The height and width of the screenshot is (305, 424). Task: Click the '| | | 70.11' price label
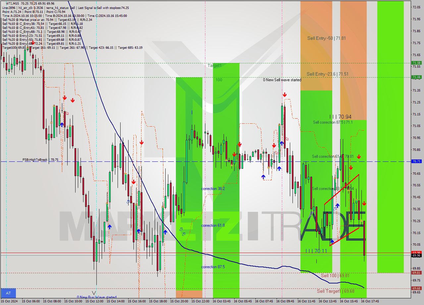316,251
